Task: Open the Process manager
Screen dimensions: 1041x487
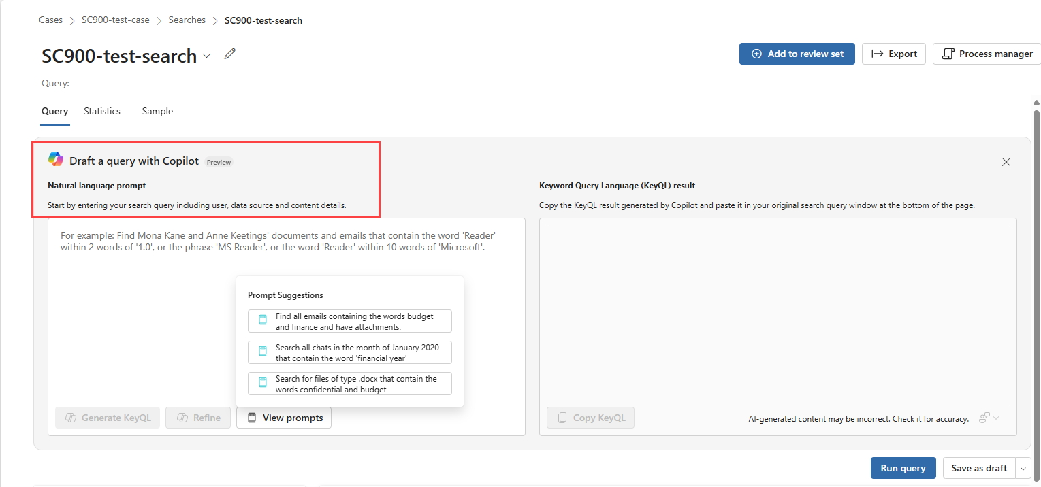Action: [987, 54]
